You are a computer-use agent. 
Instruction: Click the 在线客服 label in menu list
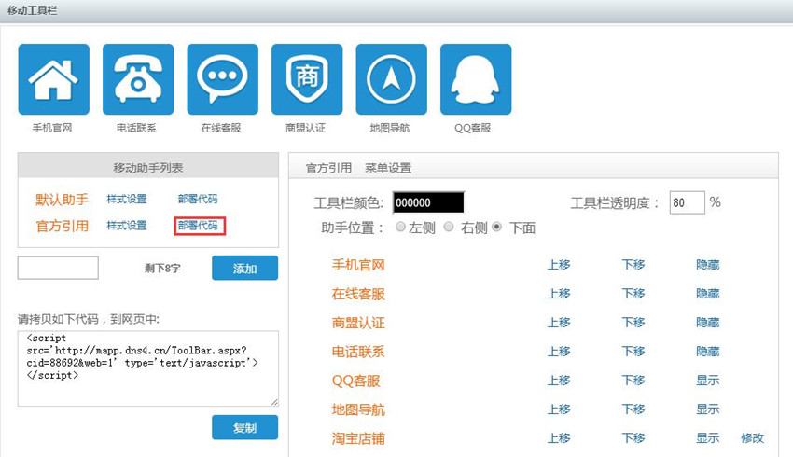358,294
